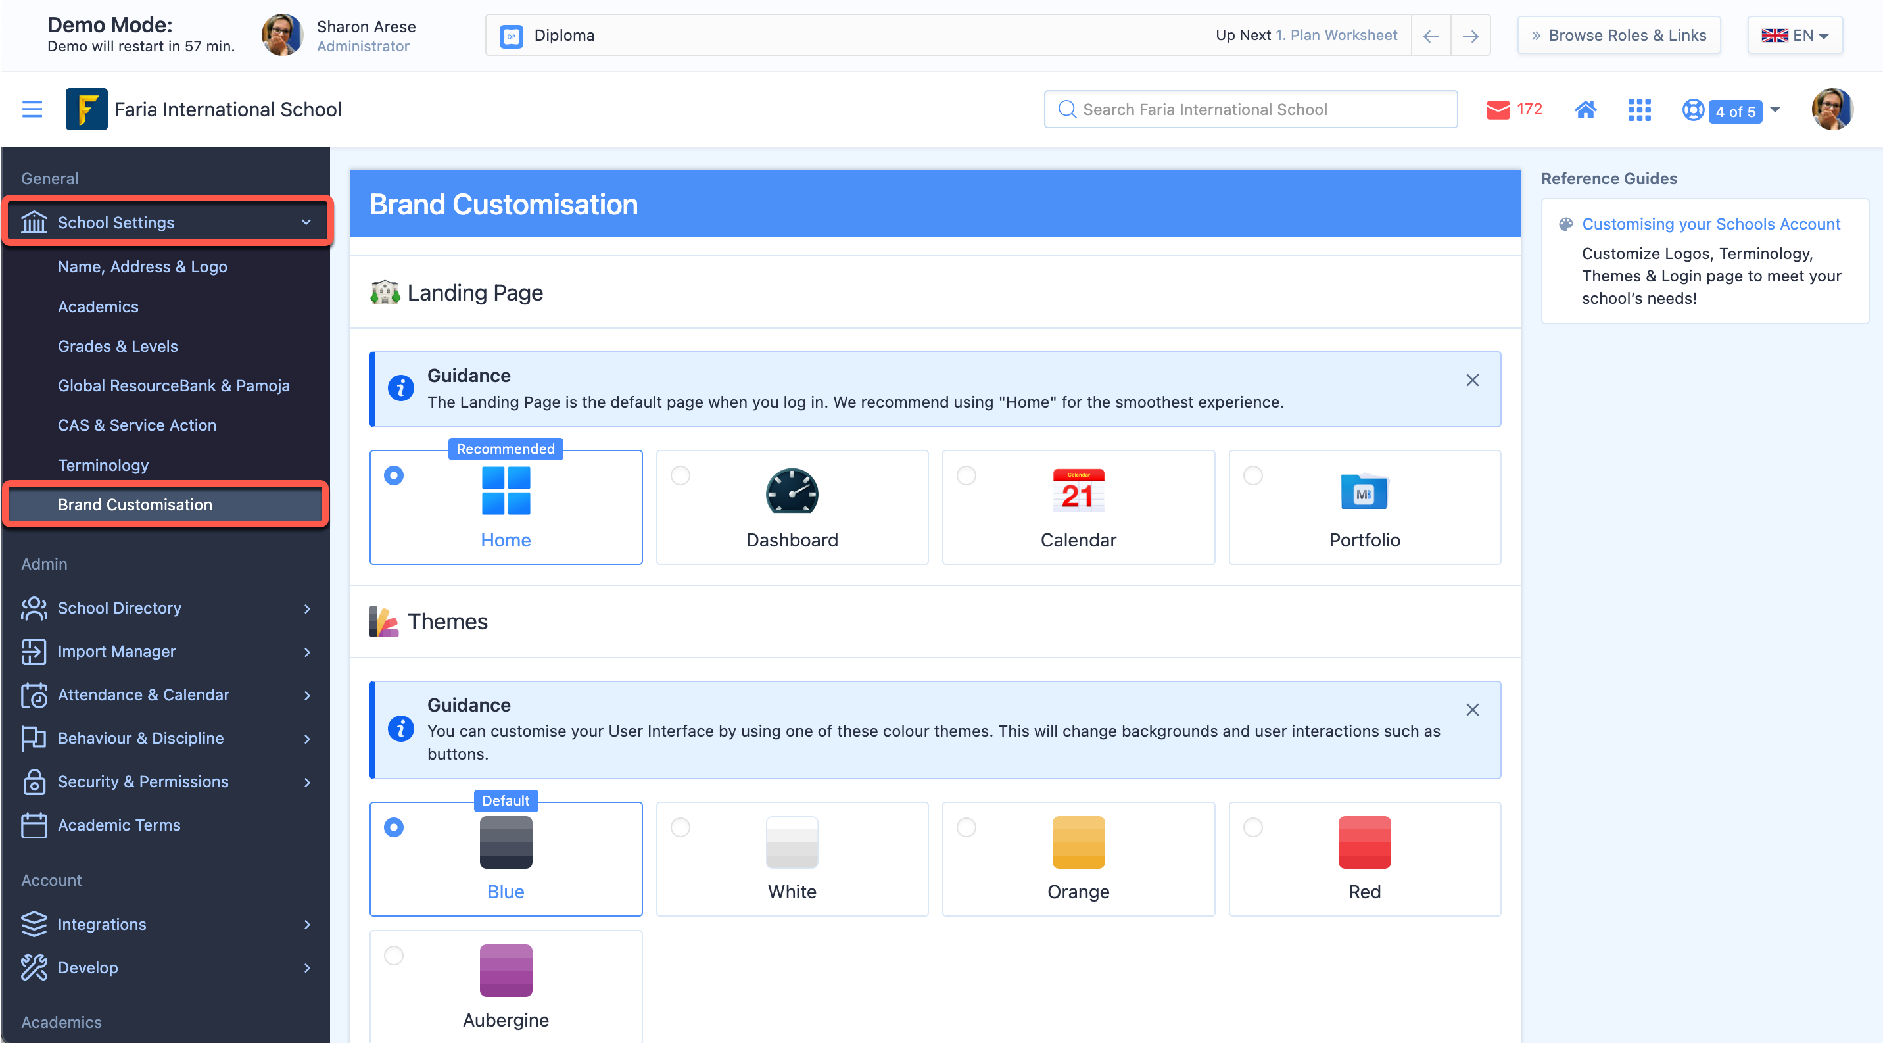This screenshot has width=1883, height=1043.
Task: Click the Portfolio folder icon
Action: tap(1364, 491)
